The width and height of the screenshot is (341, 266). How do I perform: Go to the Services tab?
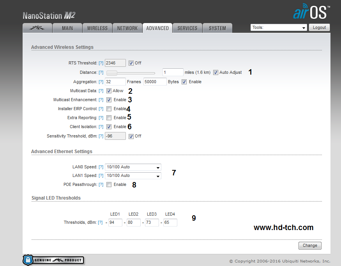point(187,28)
